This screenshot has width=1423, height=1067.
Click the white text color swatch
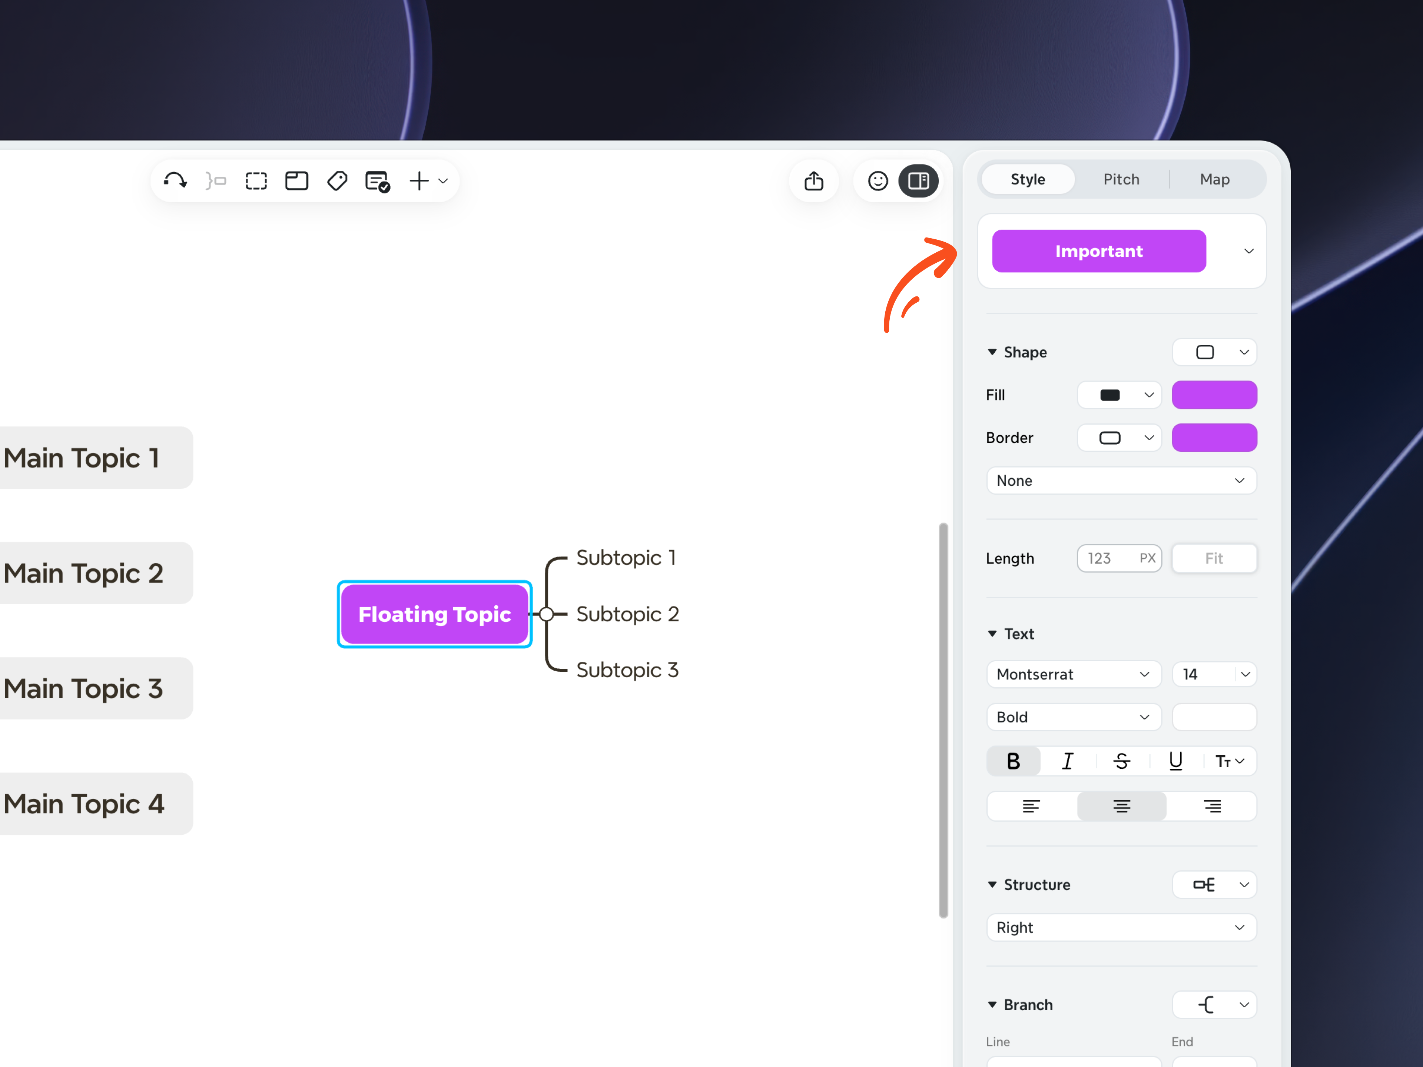pyautogui.click(x=1215, y=717)
